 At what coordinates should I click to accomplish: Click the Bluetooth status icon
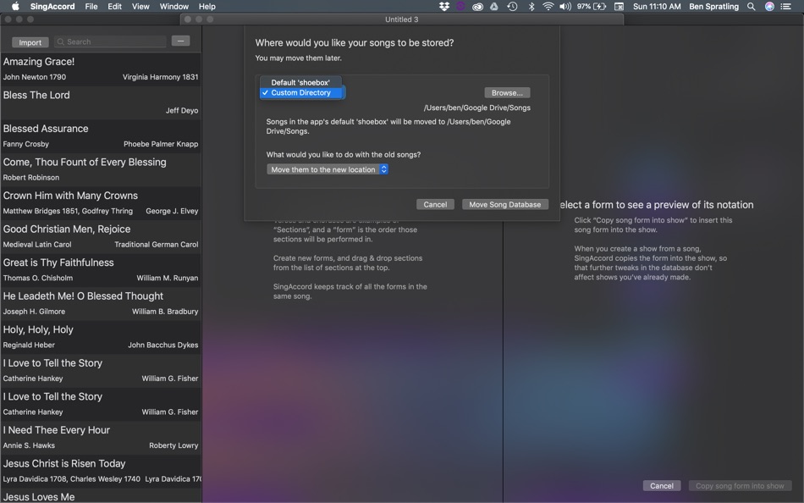click(531, 6)
